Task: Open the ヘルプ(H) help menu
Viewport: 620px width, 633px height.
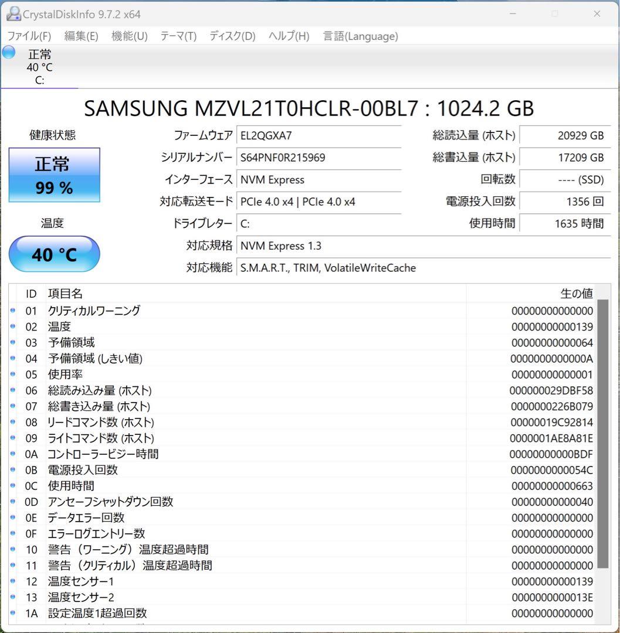Action: click(x=287, y=36)
